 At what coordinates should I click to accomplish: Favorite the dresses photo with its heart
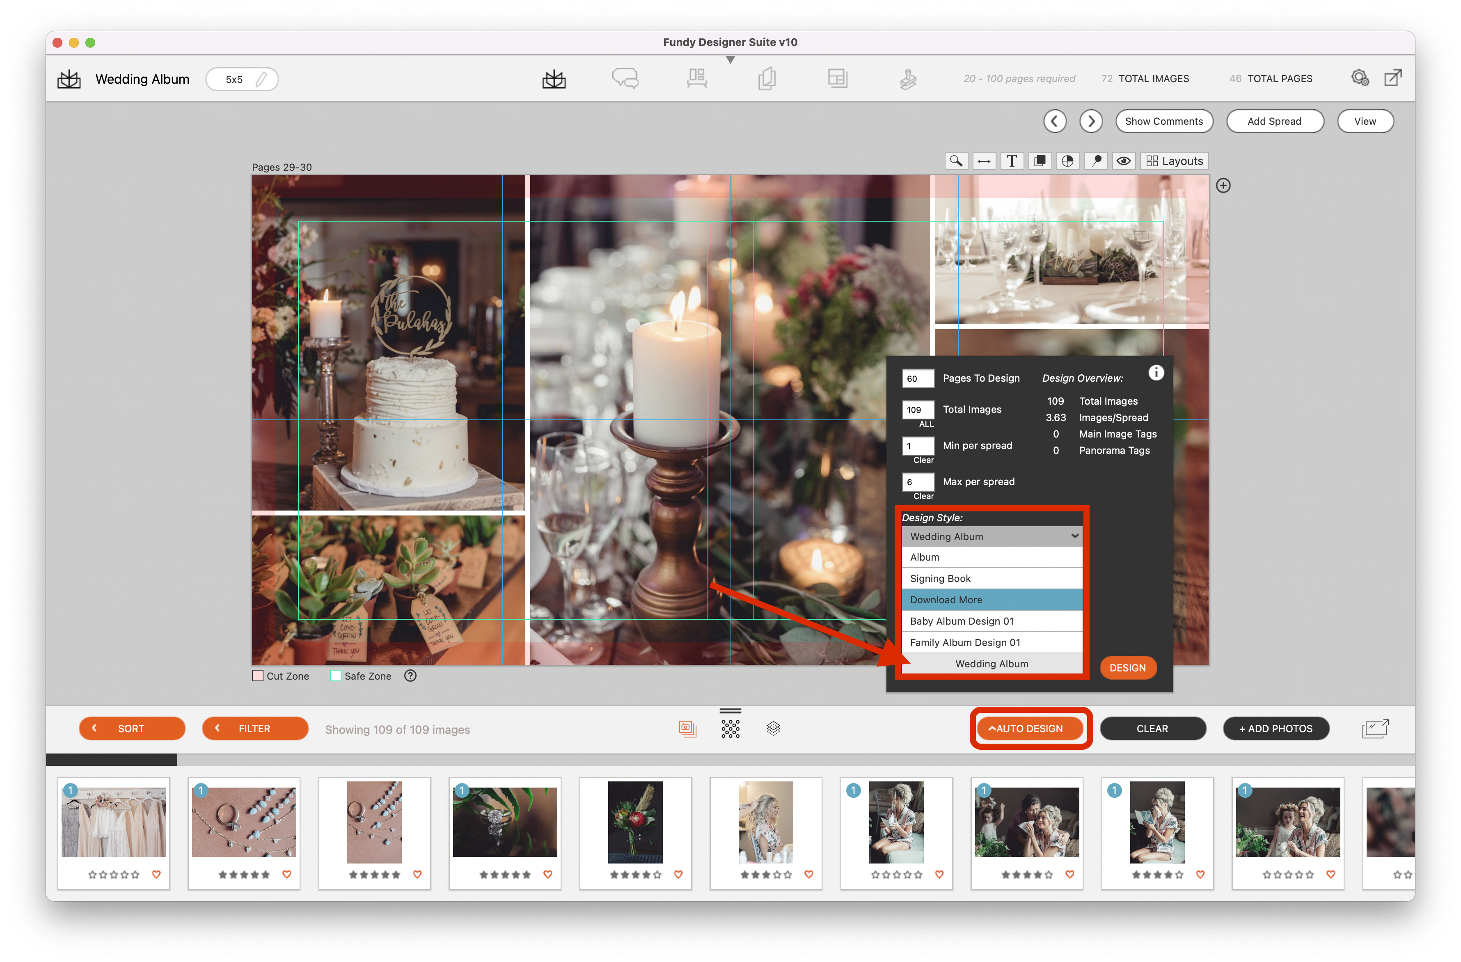[156, 874]
